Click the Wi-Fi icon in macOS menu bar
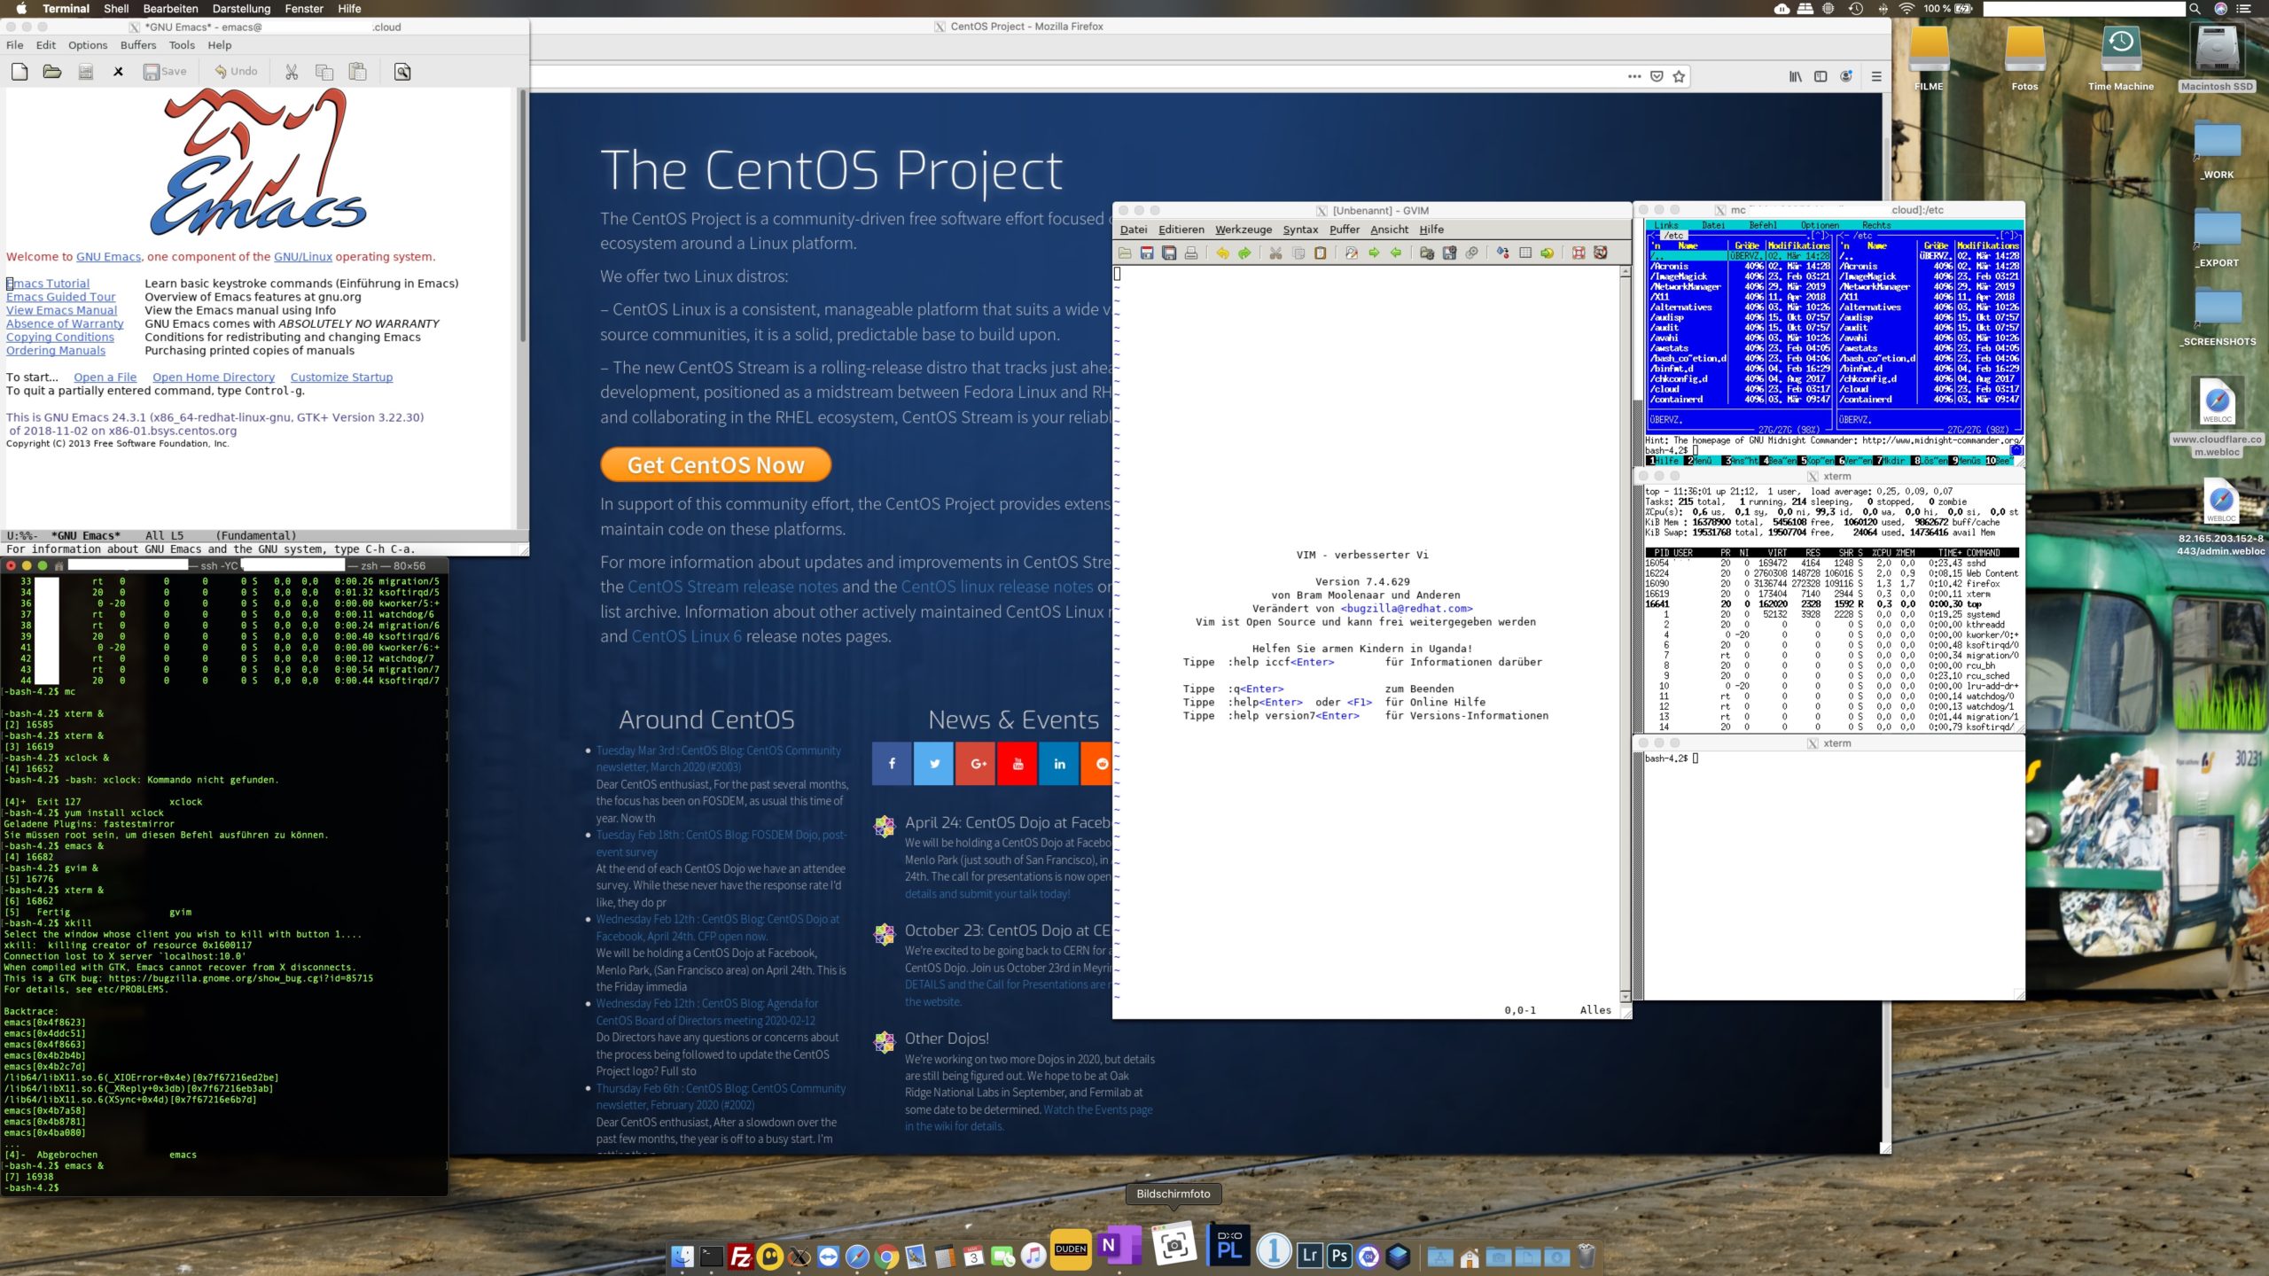 [1906, 9]
